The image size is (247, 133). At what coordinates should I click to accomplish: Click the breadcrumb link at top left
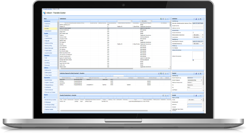coord(48,9)
